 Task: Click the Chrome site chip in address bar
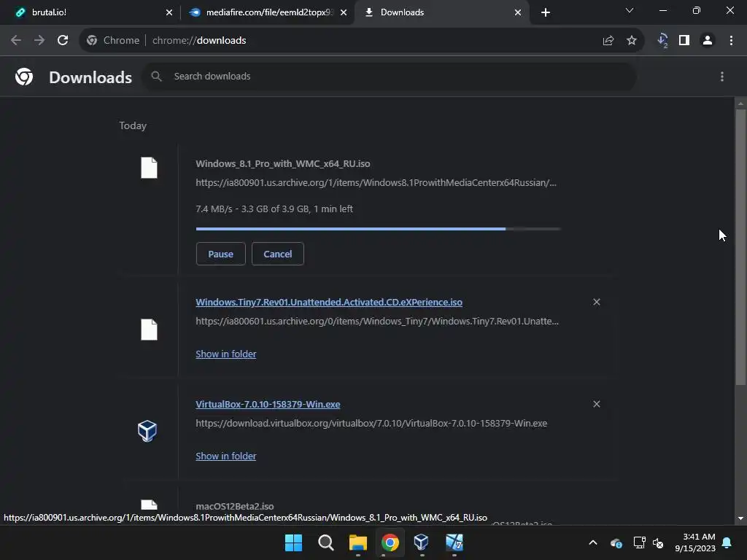pyautogui.click(x=113, y=41)
